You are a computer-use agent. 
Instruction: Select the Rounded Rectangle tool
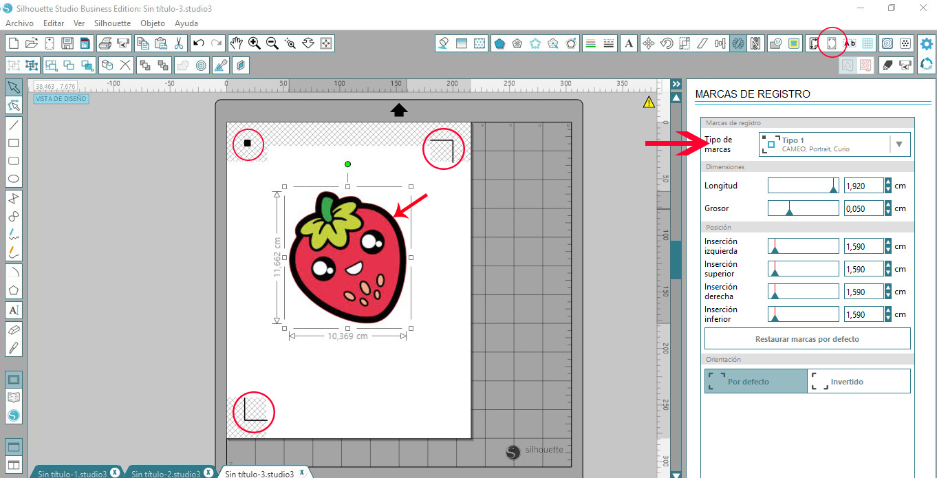[14, 161]
